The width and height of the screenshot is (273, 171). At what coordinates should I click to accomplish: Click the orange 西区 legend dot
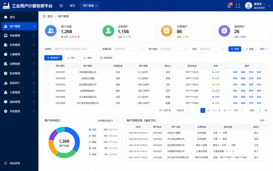pyautogui.click(x=90, y=142)
